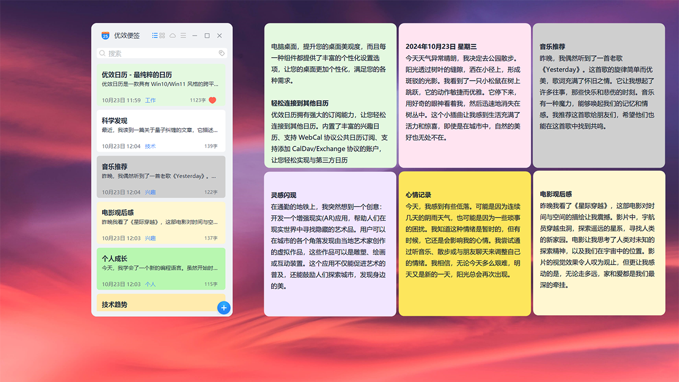
Task: Click the 技术 tag on 科学发现
Action: point(150,146)
